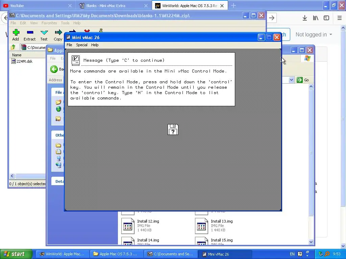Open the File menu in Mini vMac
The height and width of the screenshot is (259, 346).
coord(69,45)
